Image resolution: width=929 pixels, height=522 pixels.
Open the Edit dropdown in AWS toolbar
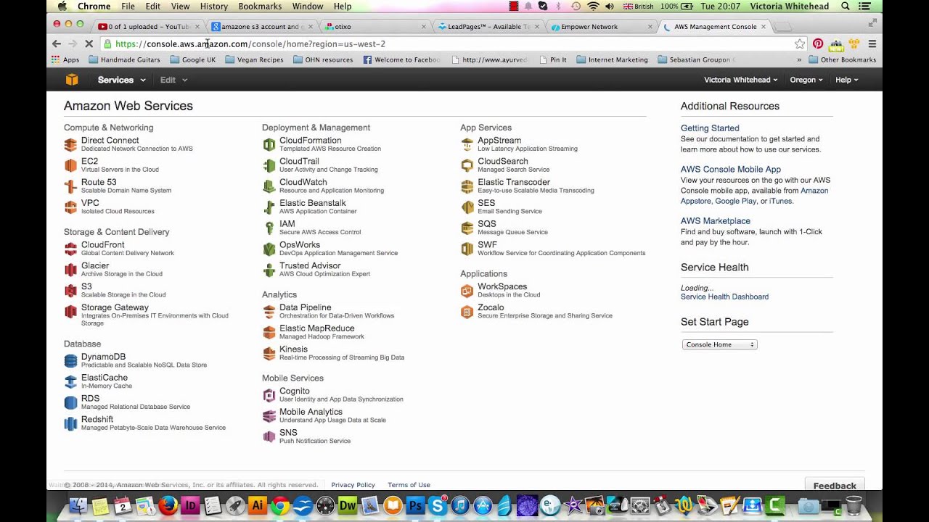coord(173,80)
